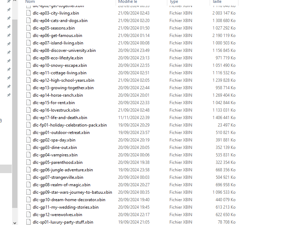This screenshot has width=294, height=225.
Task: Click the file icon of dlc-gp03-dine-out.xbin
Action: (28, 148)
